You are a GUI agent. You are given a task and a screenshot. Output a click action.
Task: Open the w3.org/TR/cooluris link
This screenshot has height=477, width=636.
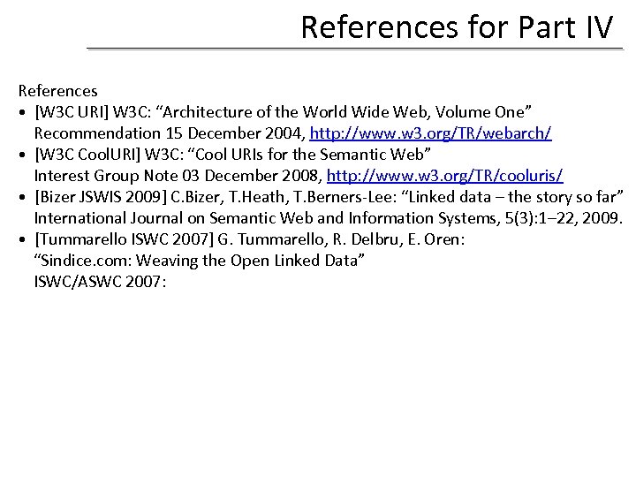pyautogui.click(x=445, y=176)
